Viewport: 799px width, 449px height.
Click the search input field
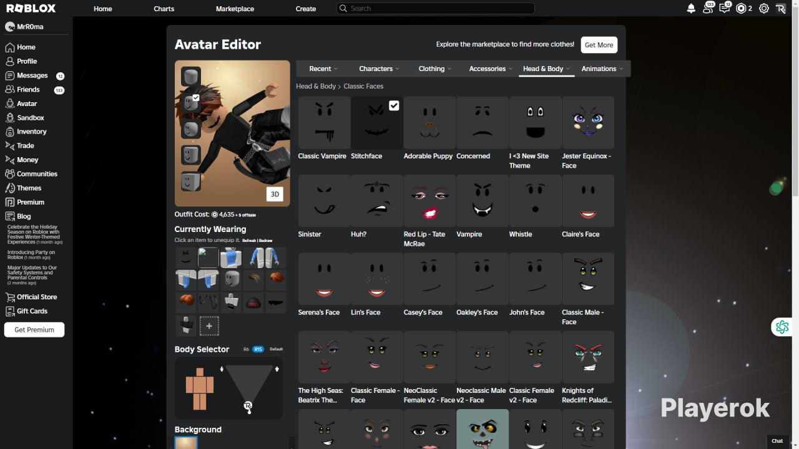[435, 9]
